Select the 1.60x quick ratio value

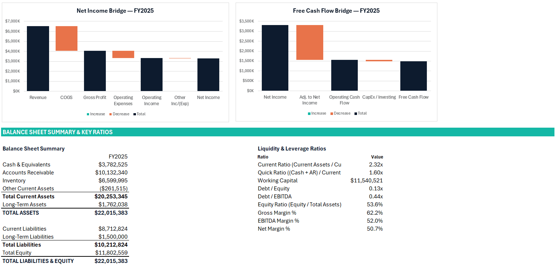pos(376,173)
